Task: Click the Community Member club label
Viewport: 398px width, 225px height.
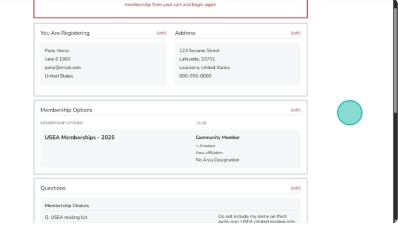Action: (217, 138)
